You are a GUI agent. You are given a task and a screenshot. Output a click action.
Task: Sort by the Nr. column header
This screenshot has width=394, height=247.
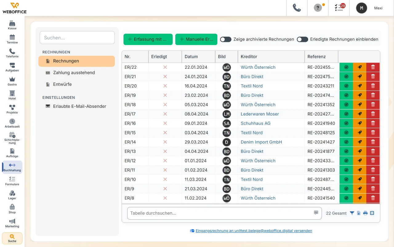135,57
